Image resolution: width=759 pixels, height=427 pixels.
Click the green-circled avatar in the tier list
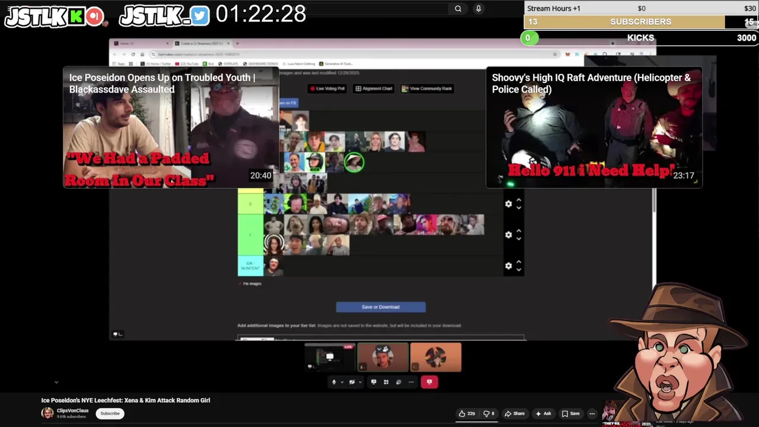(x=354, y=162)
